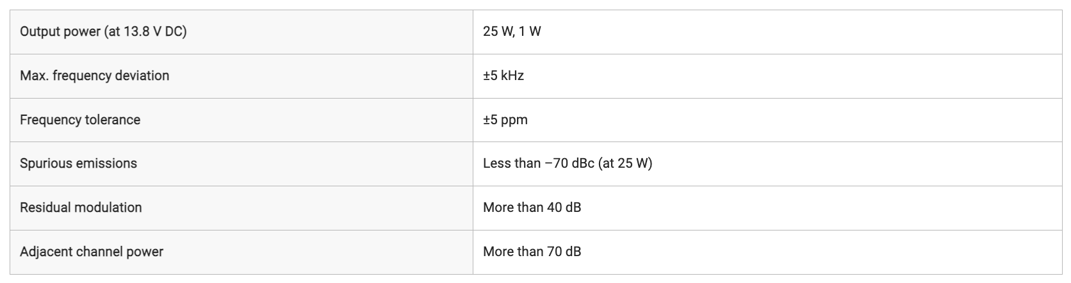Click the "(at 25 W)" text in spurious row
The height and width of the screenshot is (283, 1071).
pyautogui.click(x=625, y=163)
